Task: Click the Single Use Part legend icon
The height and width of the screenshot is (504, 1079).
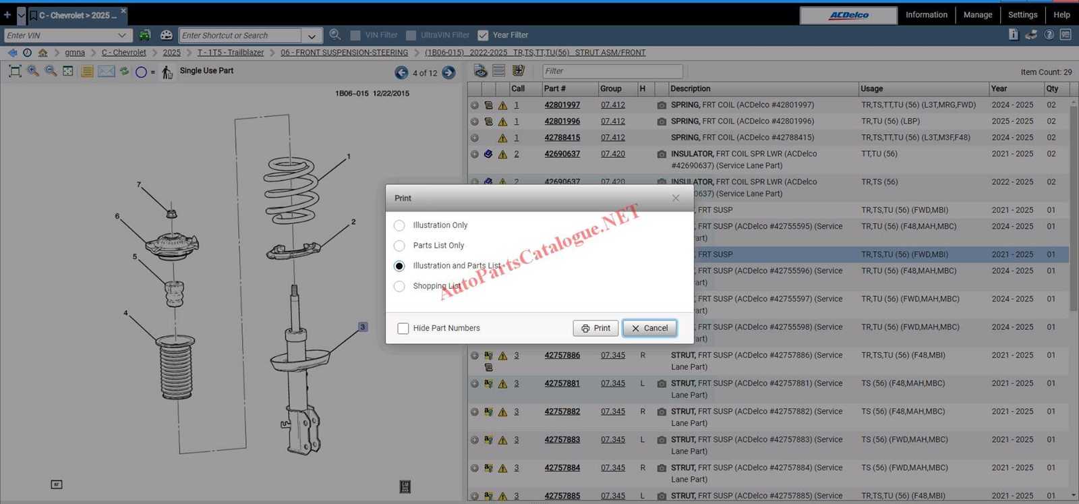Action: tap(167, 72)
